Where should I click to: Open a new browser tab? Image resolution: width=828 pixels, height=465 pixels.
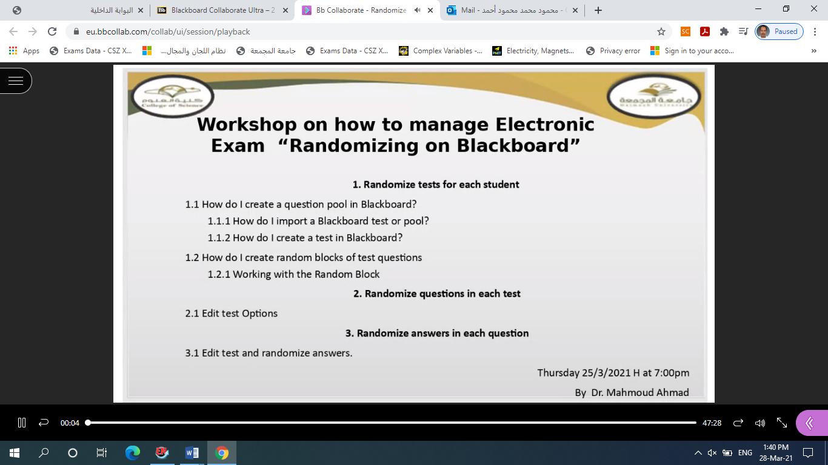pos(598,10)
